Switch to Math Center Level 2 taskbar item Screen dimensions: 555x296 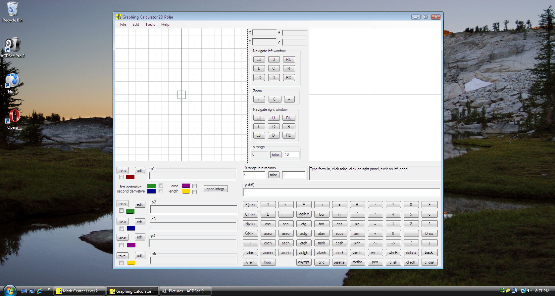(x=79, y=291)
